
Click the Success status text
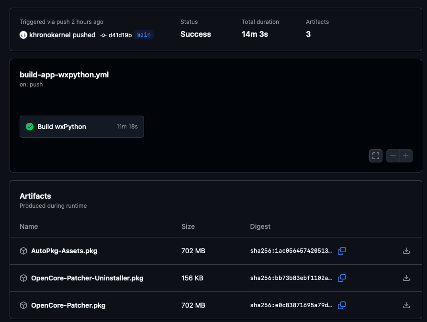tap(196, 34)
